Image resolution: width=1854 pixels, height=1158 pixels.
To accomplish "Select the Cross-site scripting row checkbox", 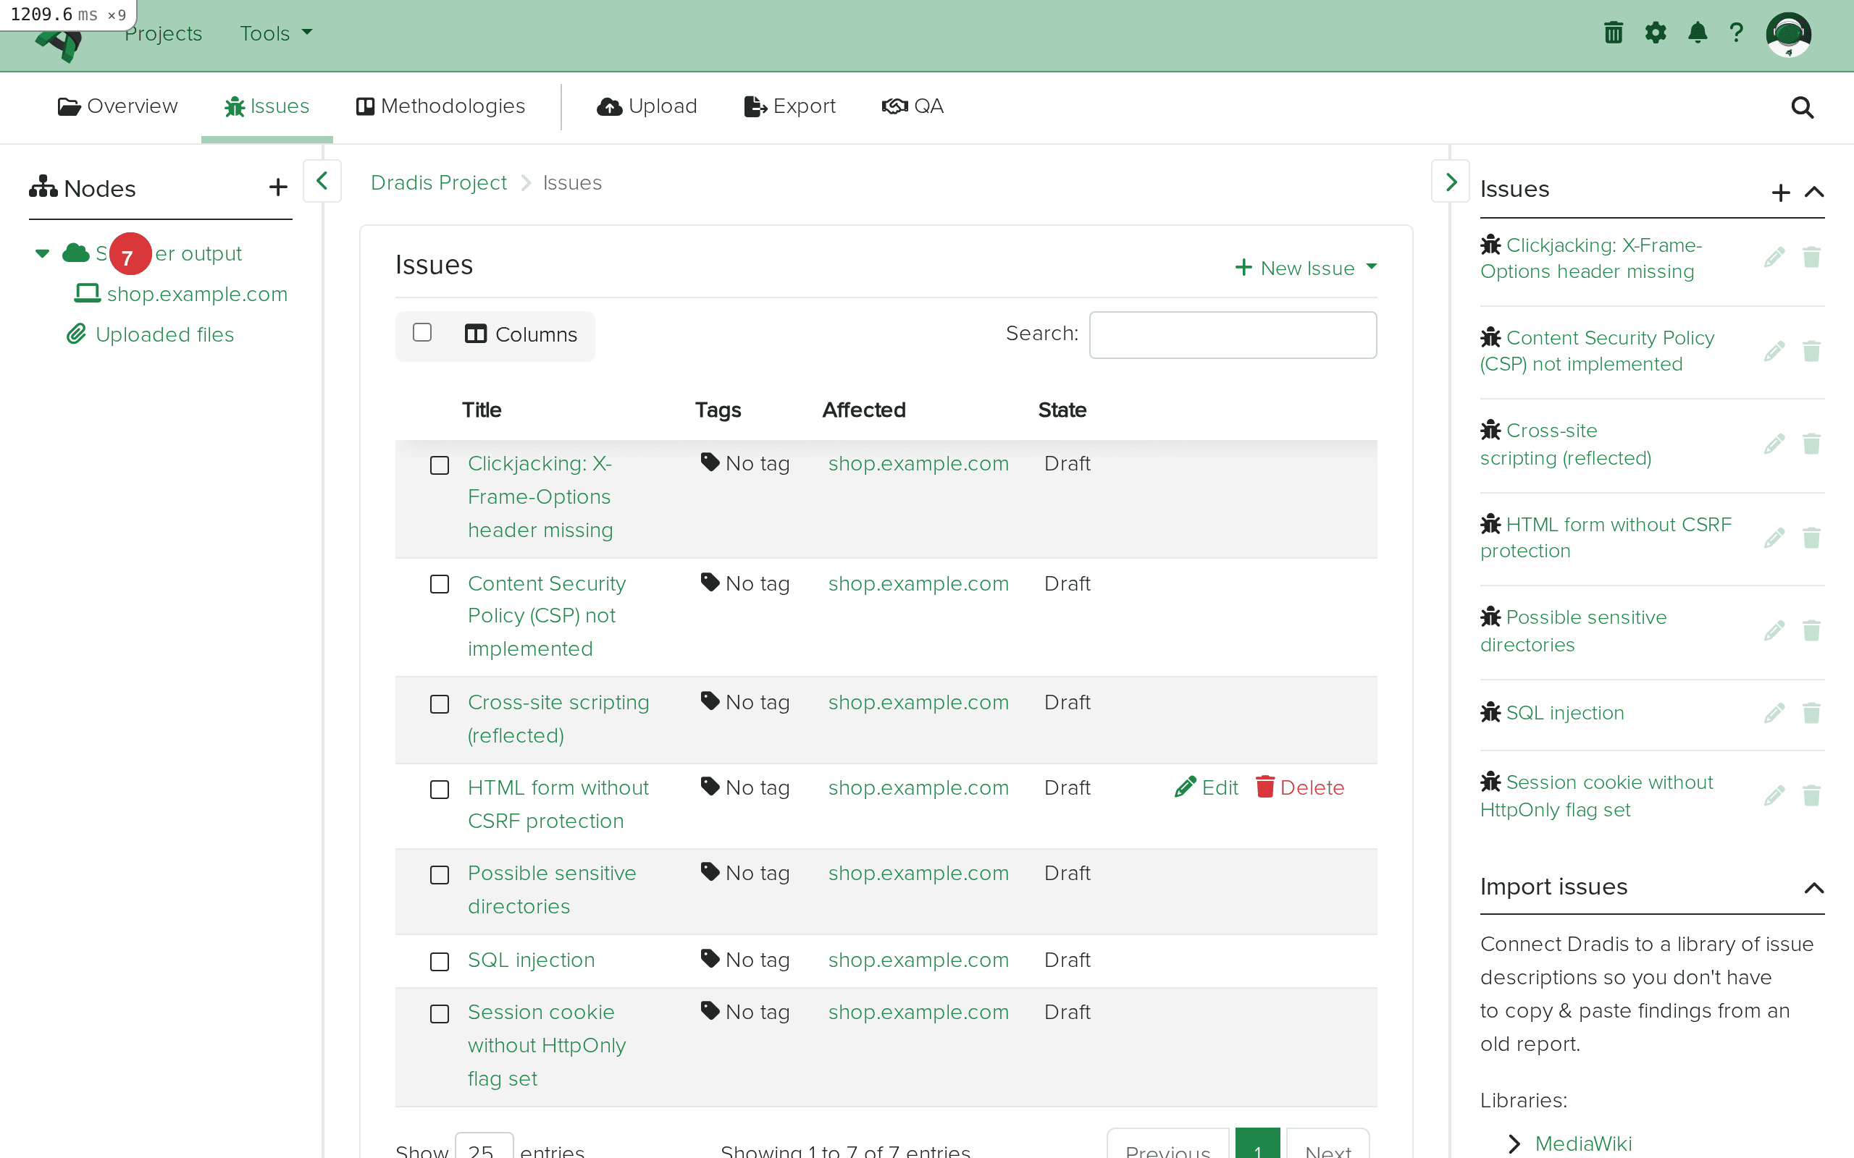I will (x=440, y=703).
